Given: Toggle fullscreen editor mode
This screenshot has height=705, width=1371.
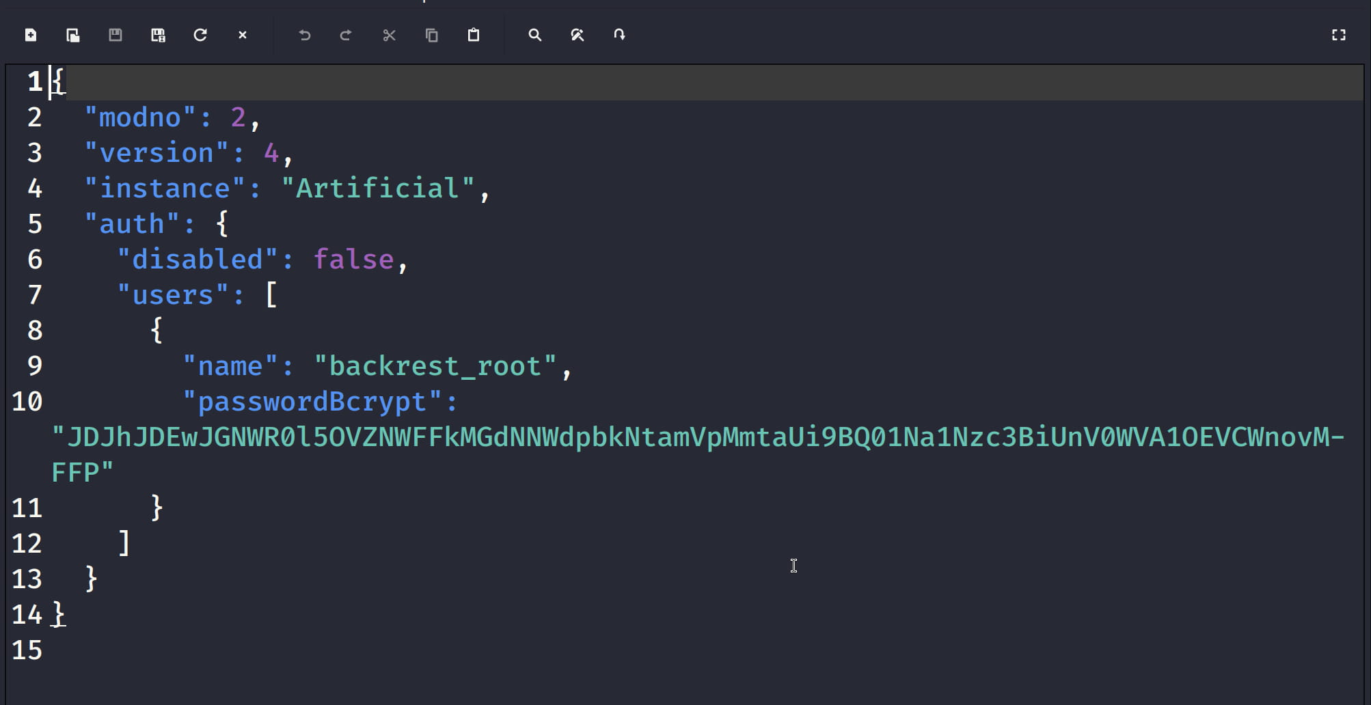Looking at the screenshot, I should [1339, 35].
